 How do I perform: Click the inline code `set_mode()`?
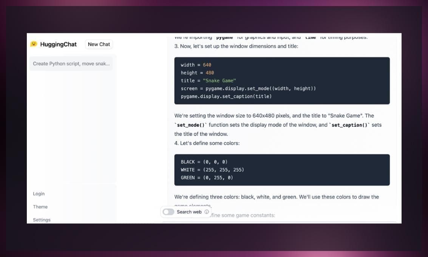click(x=191, y=125)
